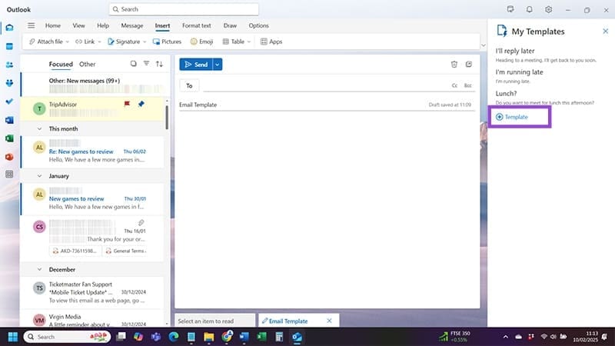Open the Draw ribbon tab
Viewport: 615px width, 346px height.
230,25
